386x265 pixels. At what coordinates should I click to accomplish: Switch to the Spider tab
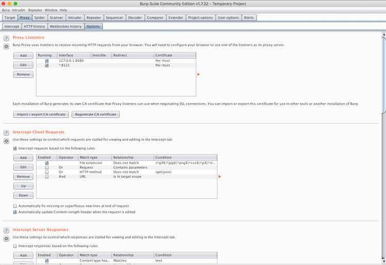click(40, 17)
